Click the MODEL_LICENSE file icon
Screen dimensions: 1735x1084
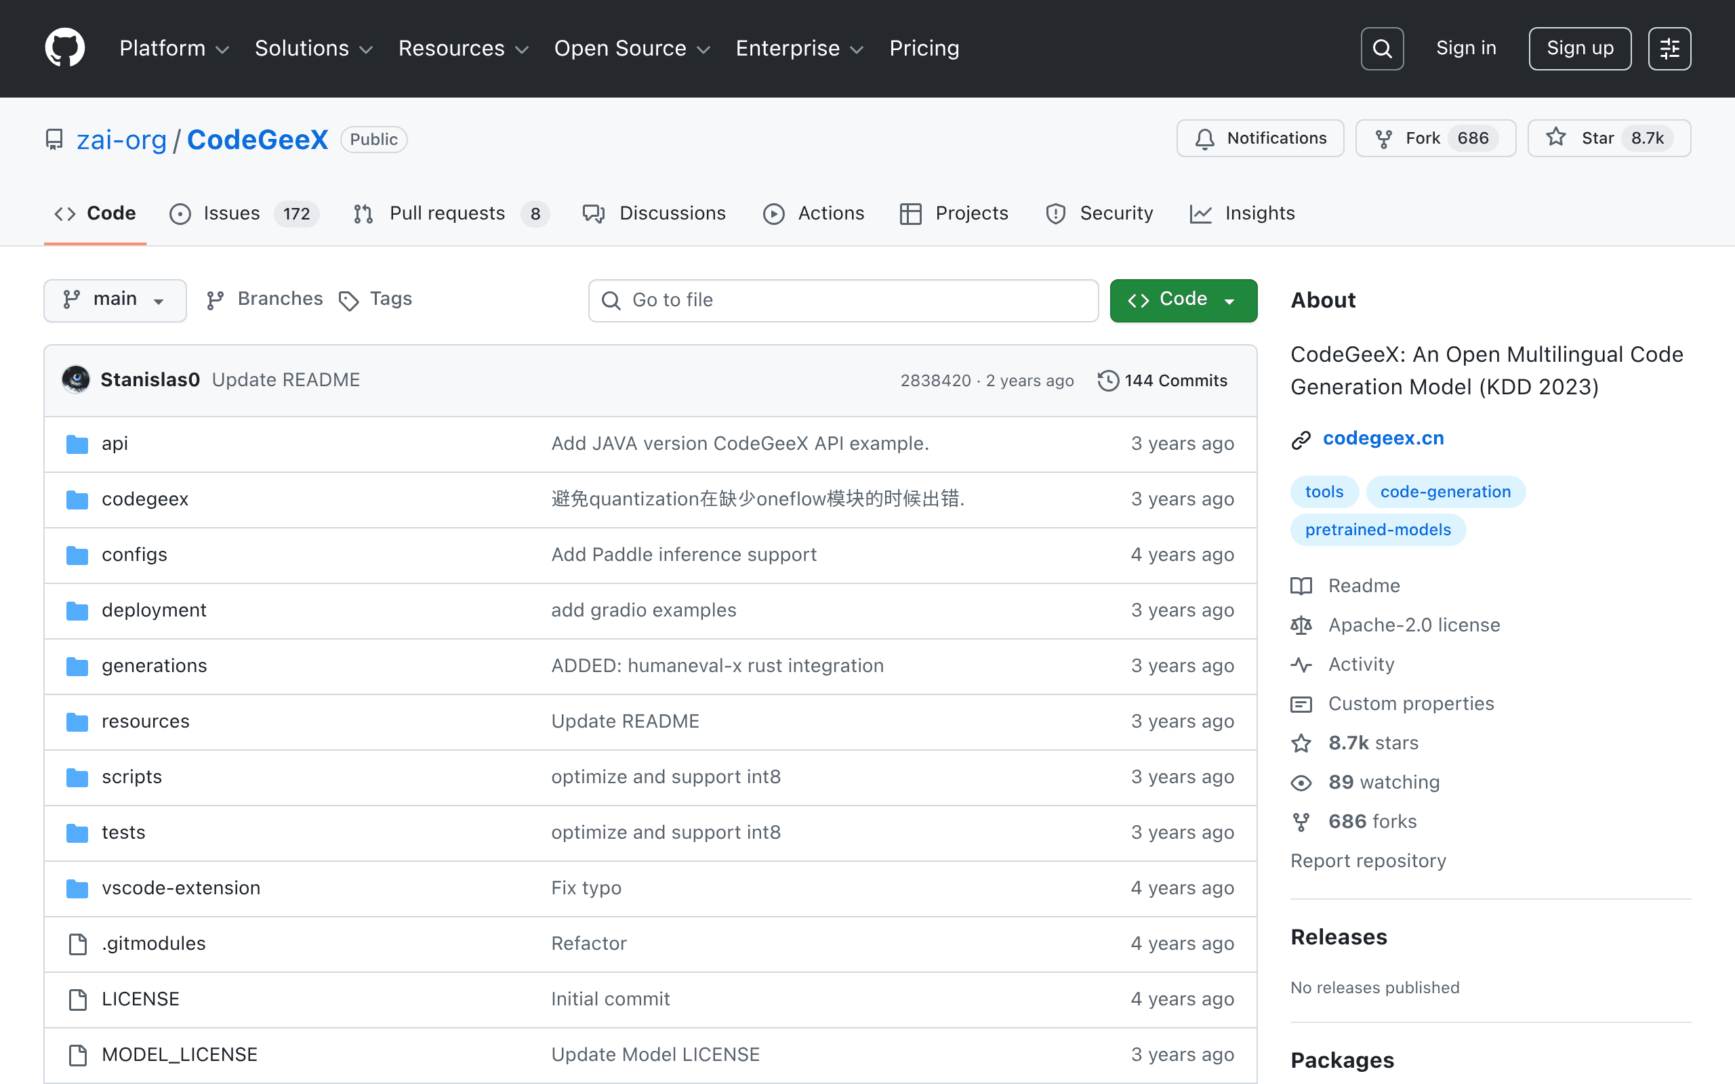click(x=77, y=1056)
